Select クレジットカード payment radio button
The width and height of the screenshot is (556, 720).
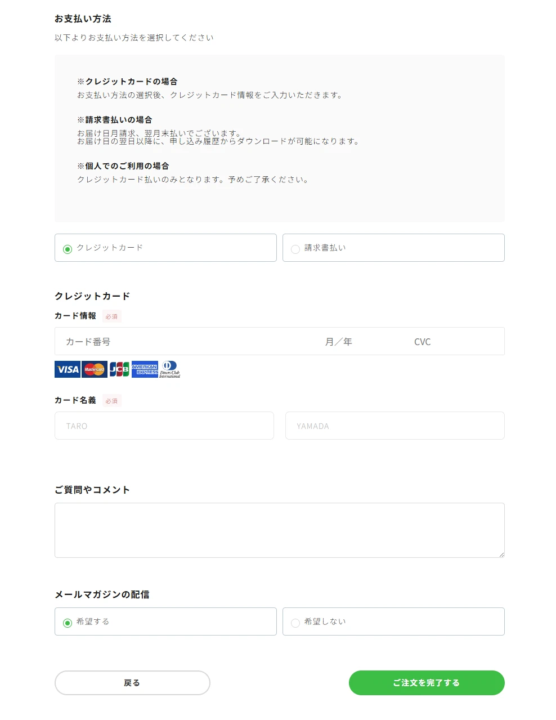[x=68, y=249]
